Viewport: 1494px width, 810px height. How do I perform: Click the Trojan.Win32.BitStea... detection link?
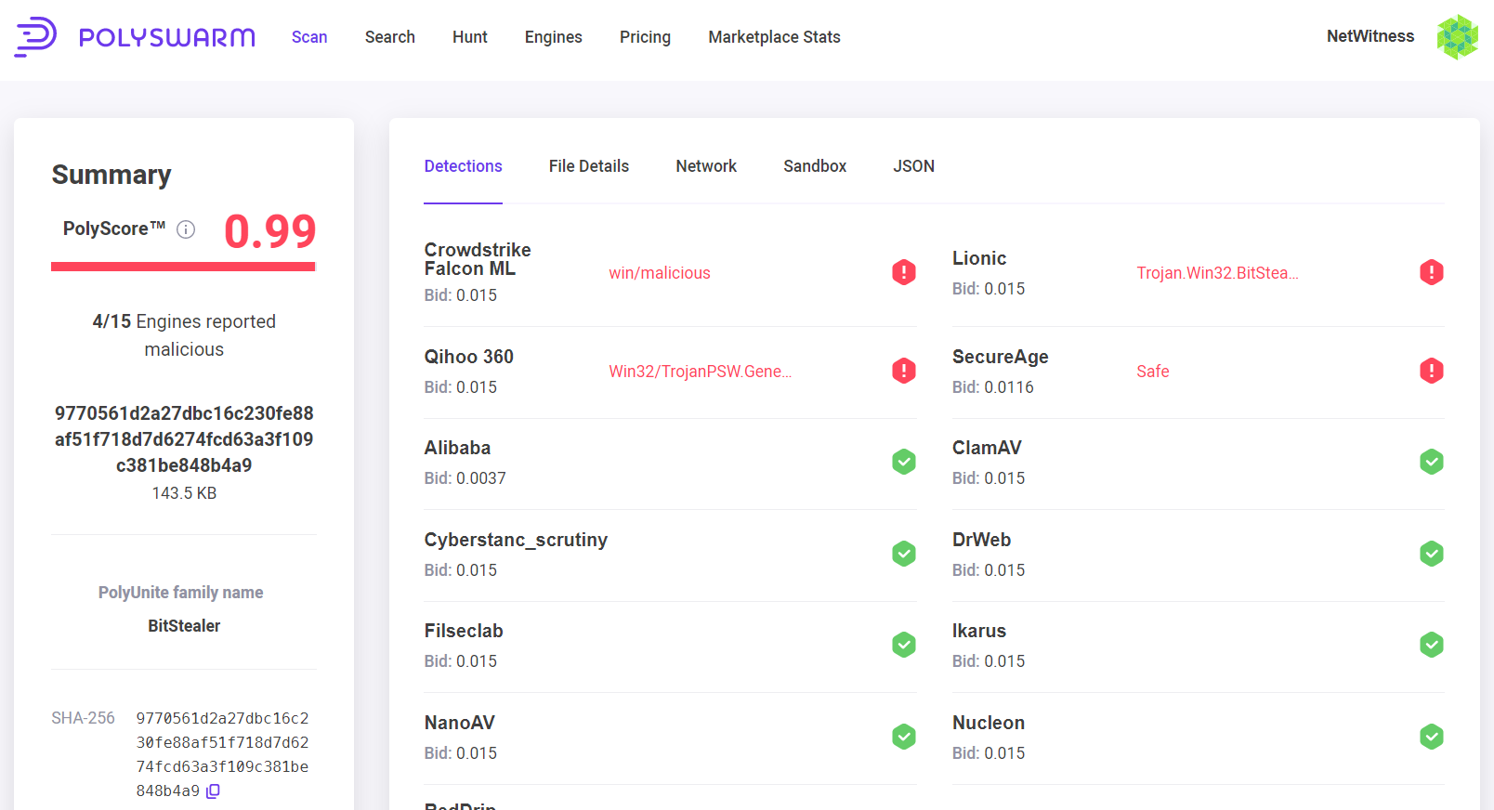coord(1216,273)
